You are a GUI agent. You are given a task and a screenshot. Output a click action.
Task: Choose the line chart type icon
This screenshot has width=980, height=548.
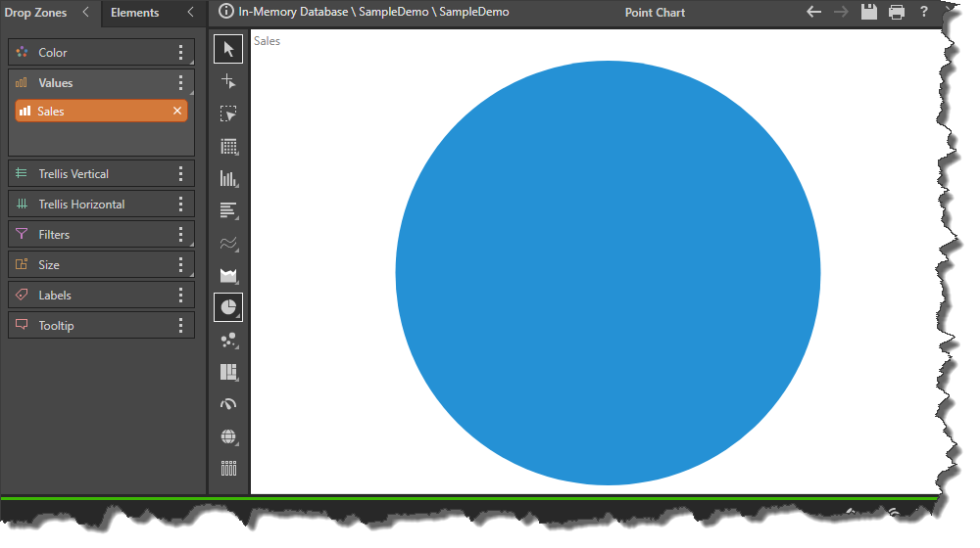click(228, 243)
